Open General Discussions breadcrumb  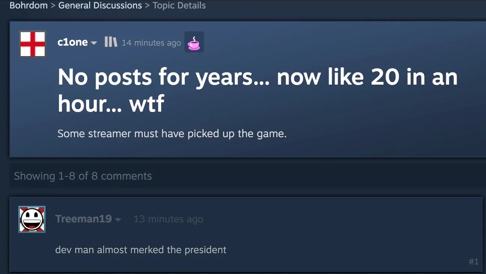[x=100, y=6]
